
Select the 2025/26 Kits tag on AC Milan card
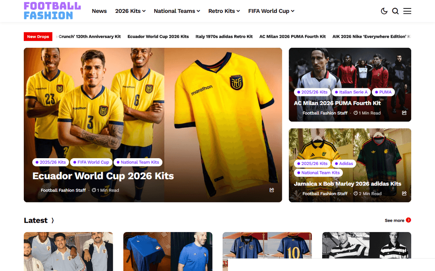[x=312, y=92]
